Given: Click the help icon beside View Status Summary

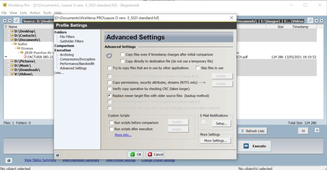Looking at the screenshot, I should coord(9,161).
